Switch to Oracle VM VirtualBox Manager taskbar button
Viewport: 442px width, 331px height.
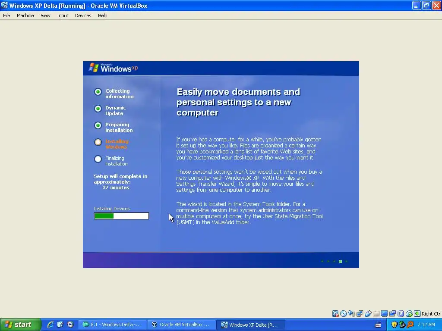[x=181, y=325]
